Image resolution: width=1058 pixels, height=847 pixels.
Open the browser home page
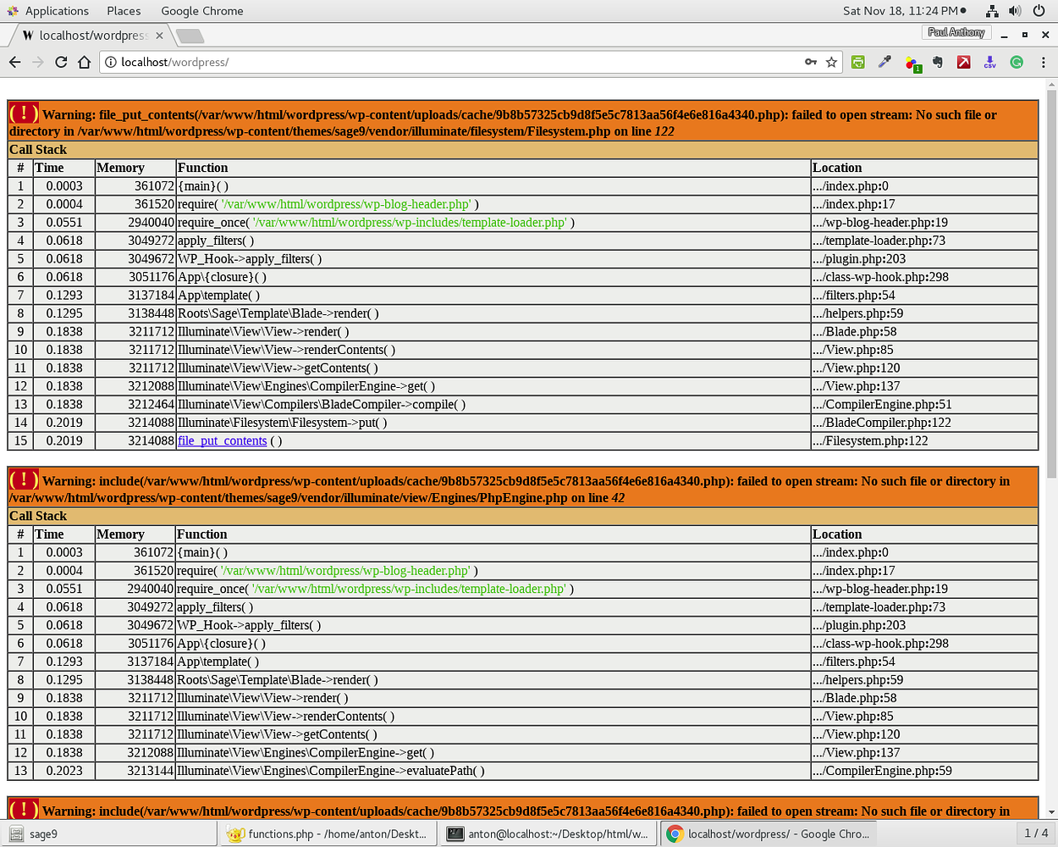(84, 62)
